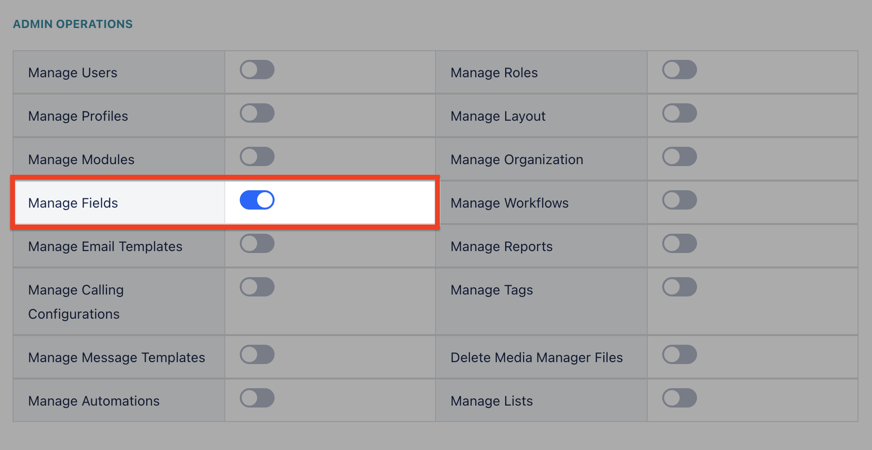Disable the Manage Fields toggle
The height and width of the screenshot is (450, 872).
pyautogui.click(x=257, y=200)
